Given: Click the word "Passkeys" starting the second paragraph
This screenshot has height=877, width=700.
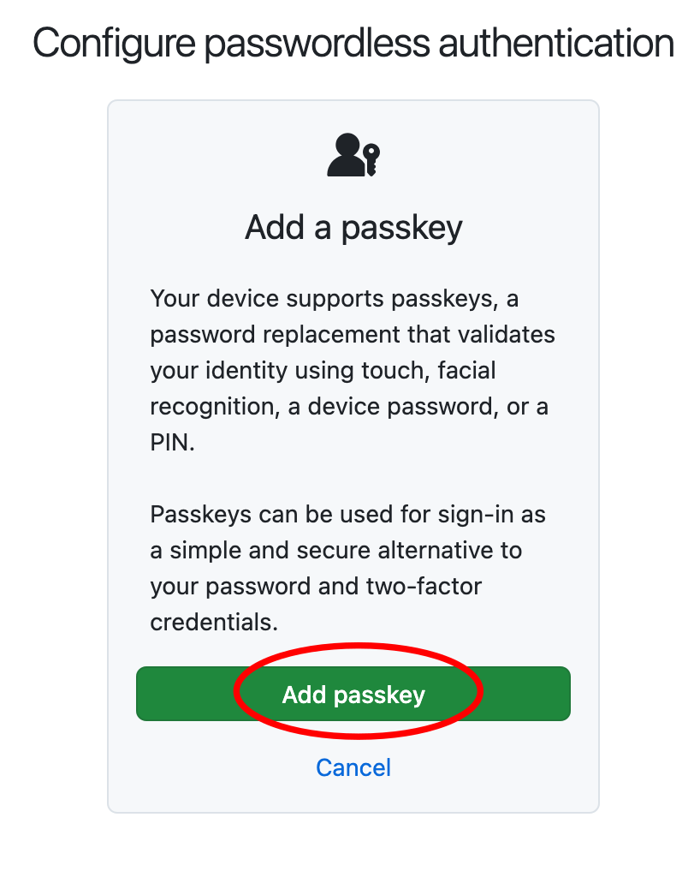Looking at the screenshot, I should point(199,514).
